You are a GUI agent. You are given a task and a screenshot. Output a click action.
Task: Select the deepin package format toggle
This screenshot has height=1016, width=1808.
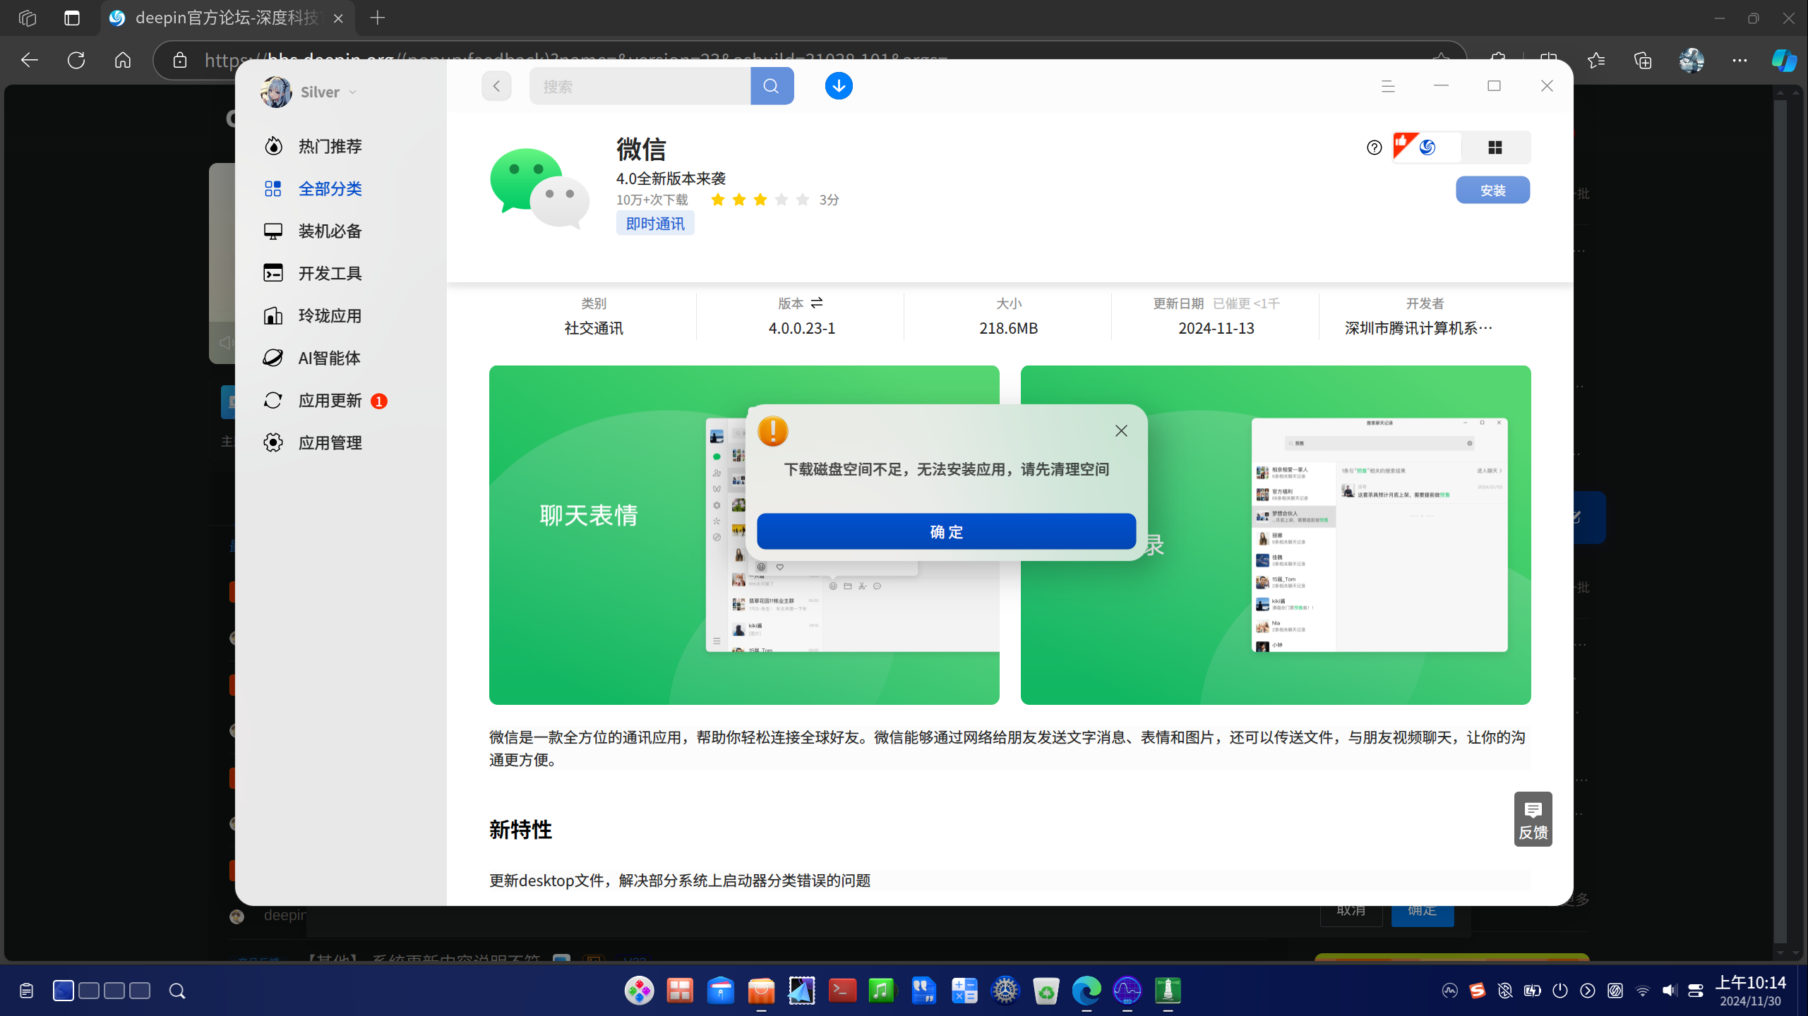[1427, 147]
